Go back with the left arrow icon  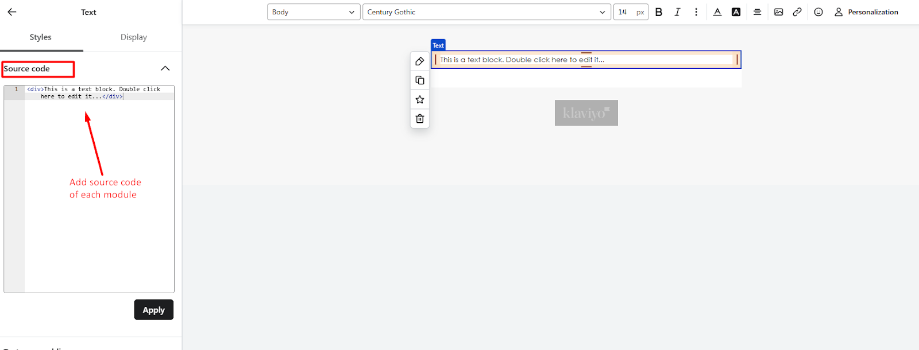click(x=12, y=12)
